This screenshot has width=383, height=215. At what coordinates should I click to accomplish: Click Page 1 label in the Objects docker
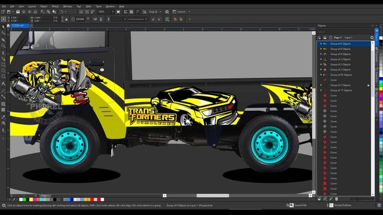click(338, 38)
